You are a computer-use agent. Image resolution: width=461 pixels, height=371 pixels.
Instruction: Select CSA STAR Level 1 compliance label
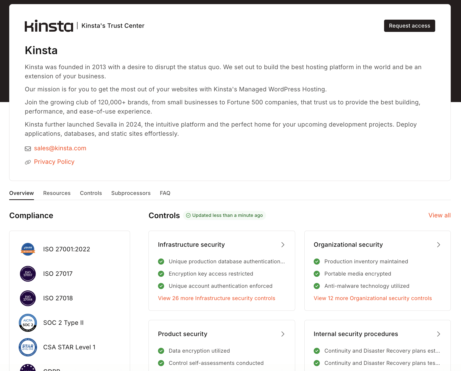[69, 347]
